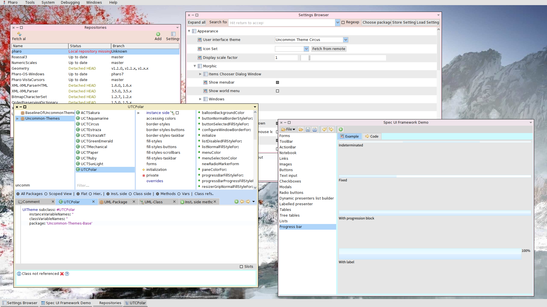Click the green add icon in Spec demo toolbar
Screen dimensions: 547x307
[x=341, y=130]
